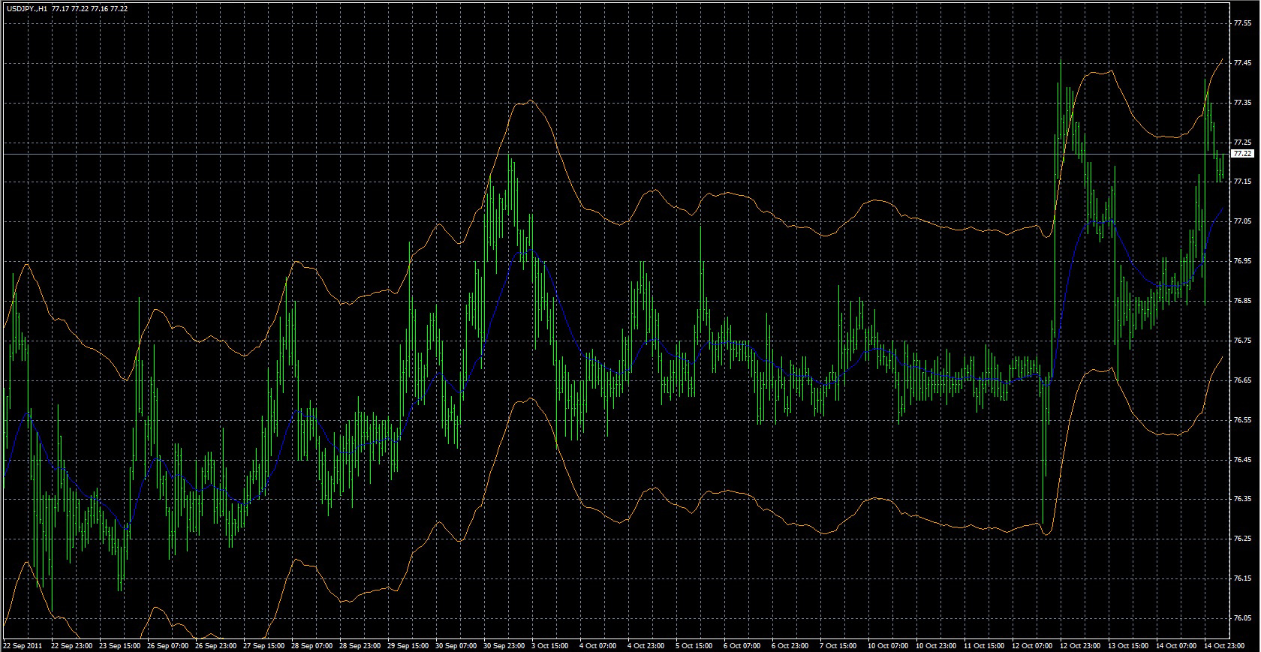Click the 7 Oct 15:00 time marker
Screen dimensions: 1261x652
[839, 645]
